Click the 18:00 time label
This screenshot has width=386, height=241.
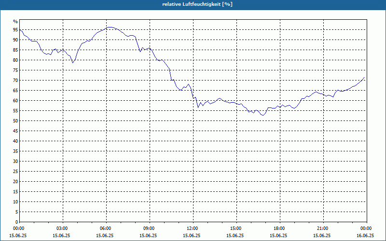[280, 228]
